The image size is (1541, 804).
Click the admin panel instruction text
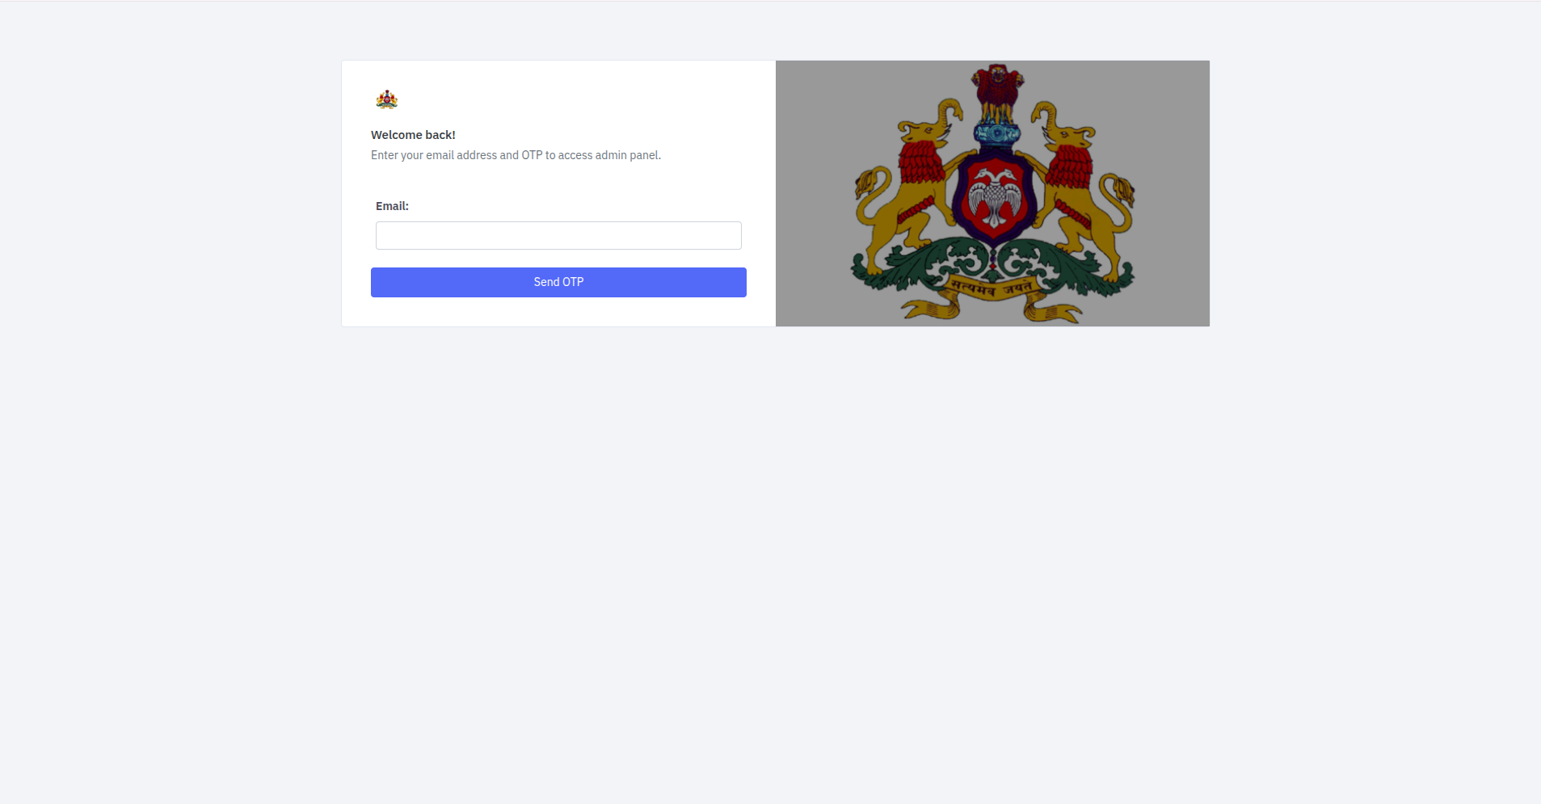[x=516, y=155]
